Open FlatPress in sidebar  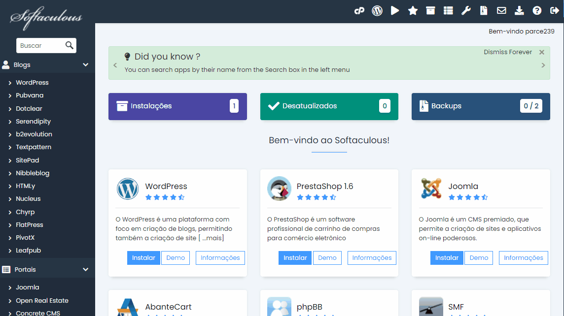[x=29, y=225]
